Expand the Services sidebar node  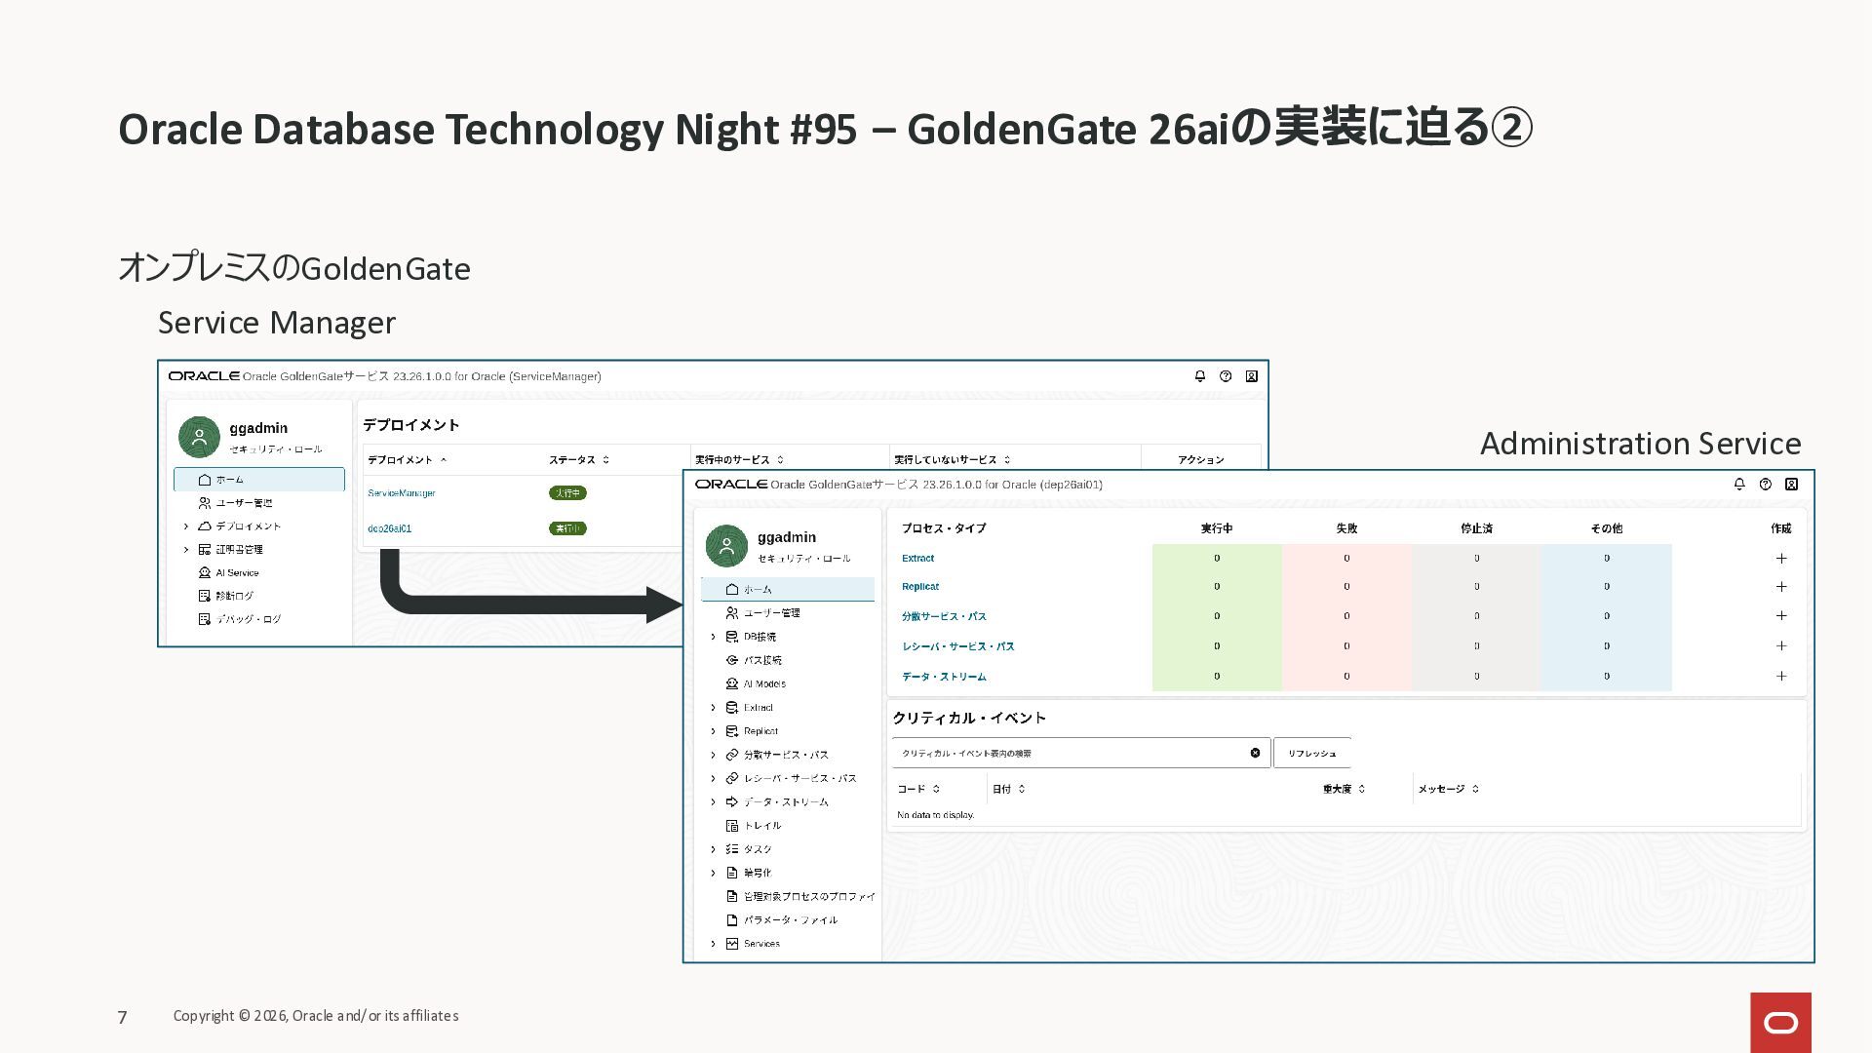click(713, 944)
